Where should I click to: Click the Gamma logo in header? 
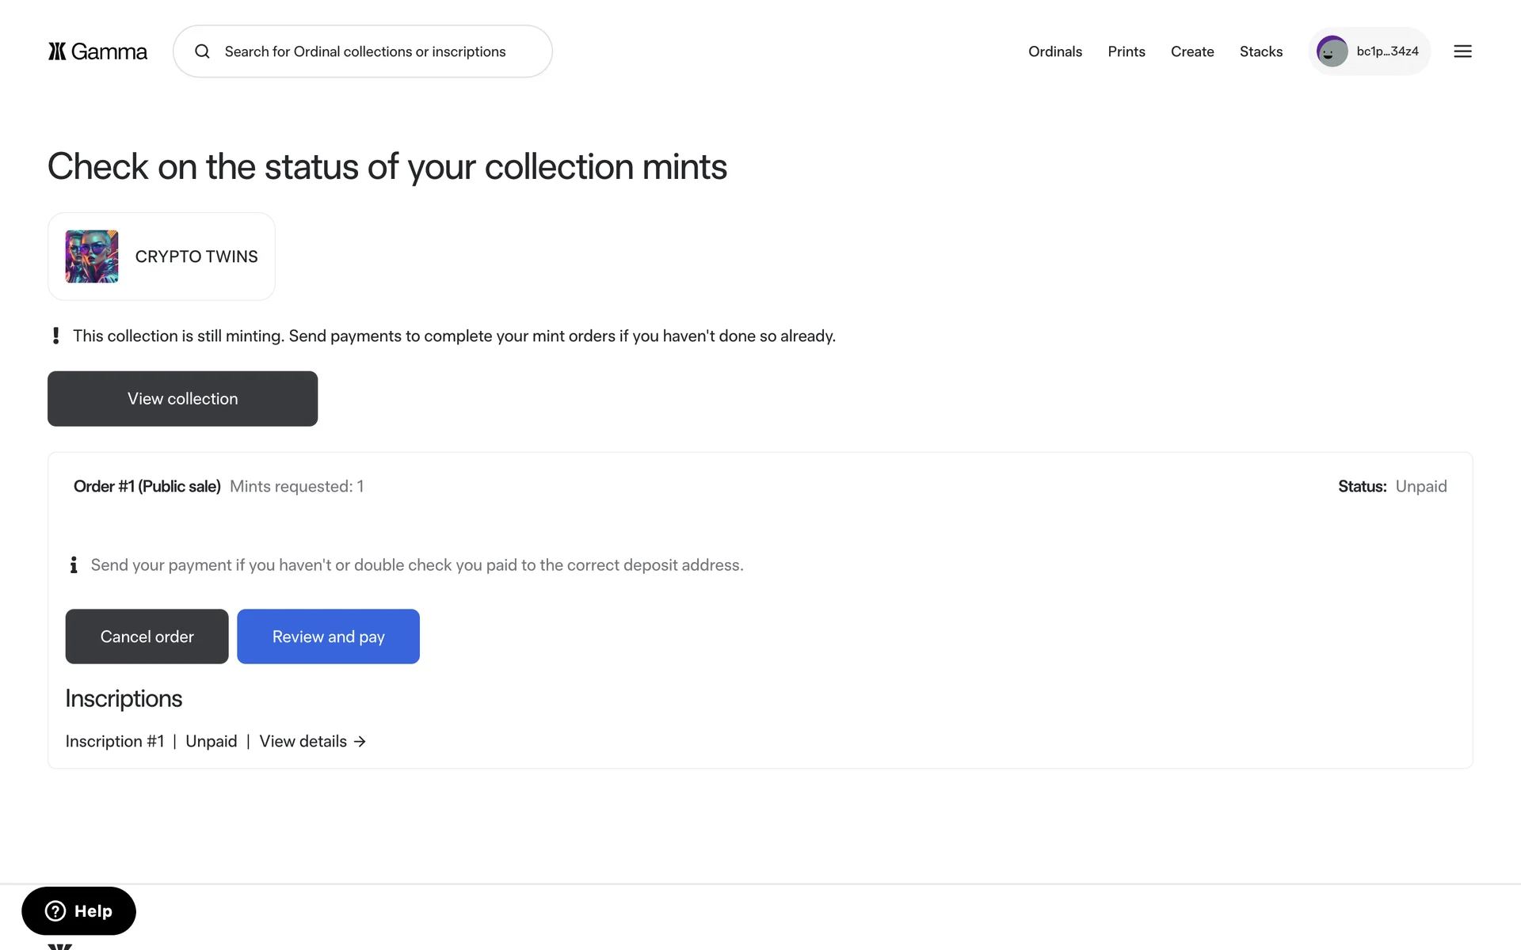[97, 51]
